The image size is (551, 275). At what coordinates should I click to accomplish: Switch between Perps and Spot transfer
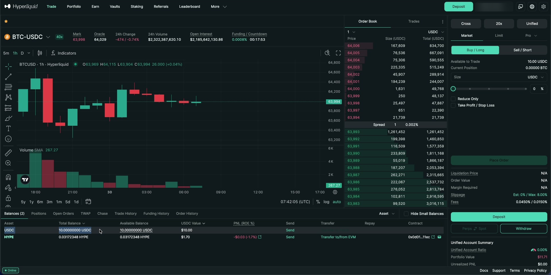click(x=474, y=228)
